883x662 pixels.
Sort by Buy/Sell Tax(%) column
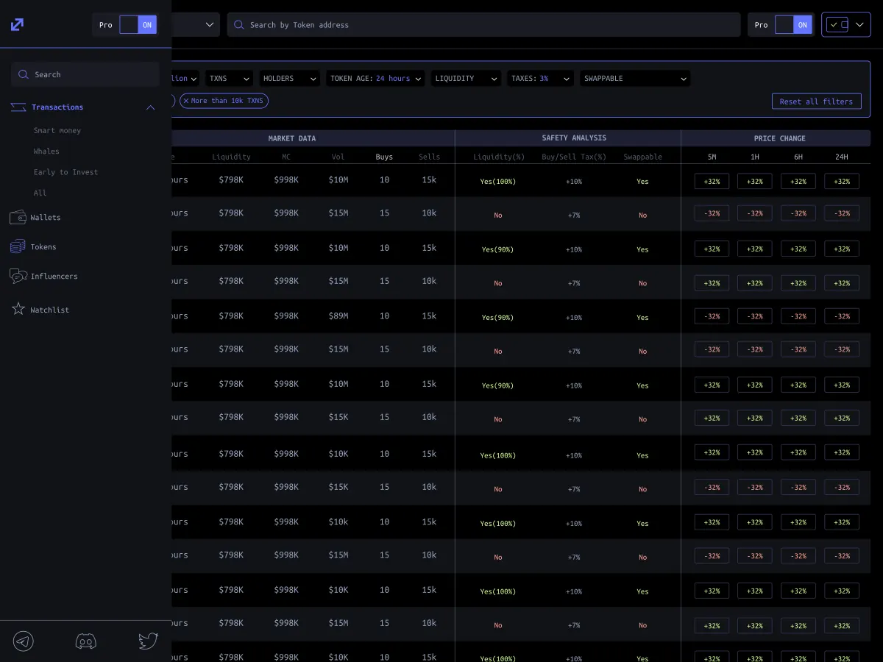pos(574,157)
